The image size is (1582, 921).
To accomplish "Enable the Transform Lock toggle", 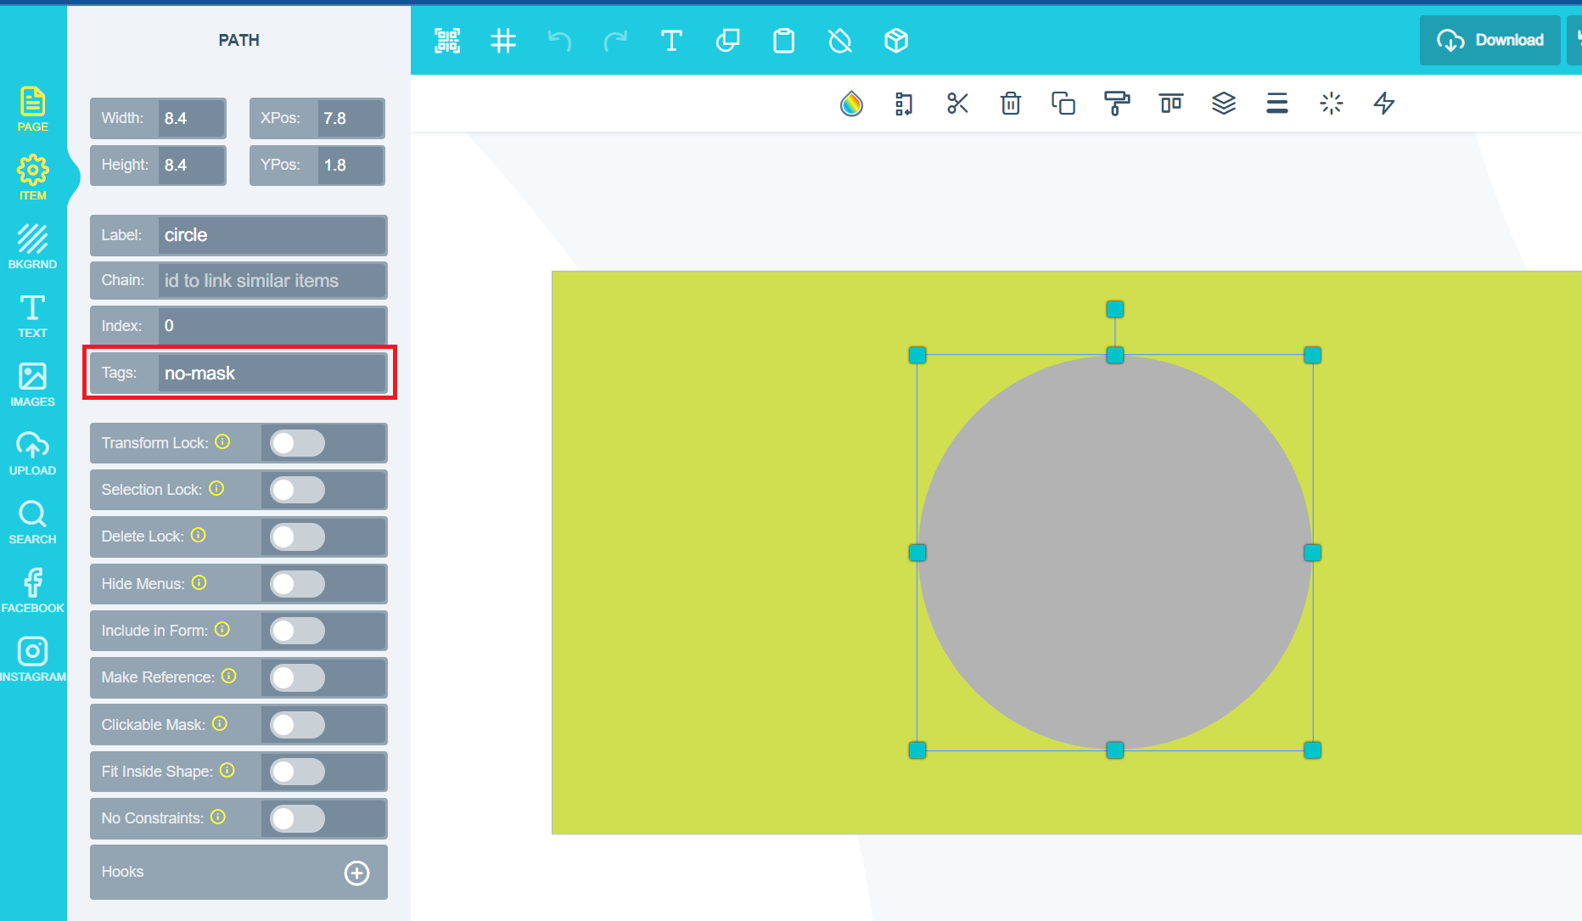I will click(x=297, y=443).
